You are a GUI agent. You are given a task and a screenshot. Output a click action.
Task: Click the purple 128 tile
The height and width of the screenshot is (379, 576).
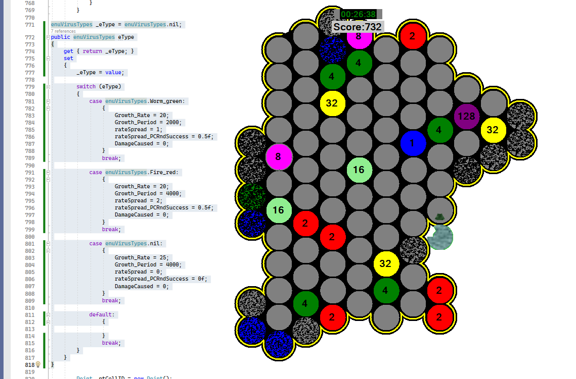tap(467, 116)
